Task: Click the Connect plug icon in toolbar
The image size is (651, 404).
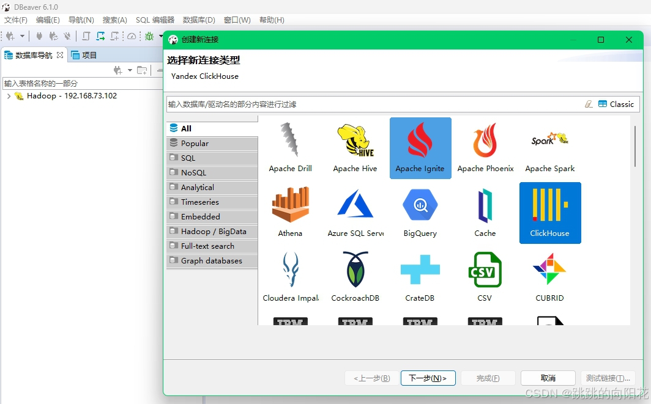Action: tap(39, 37)
